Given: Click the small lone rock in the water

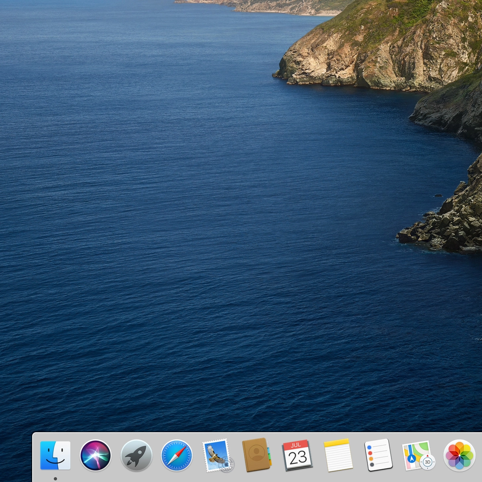Looking at the screenshot, I should 438,195.
